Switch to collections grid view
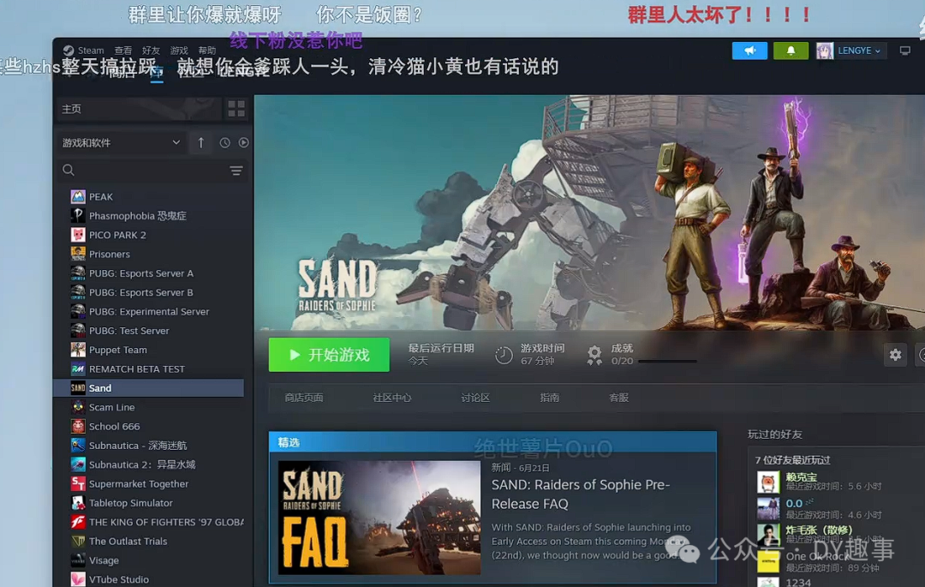925x587 pixels. click(236, 109)
